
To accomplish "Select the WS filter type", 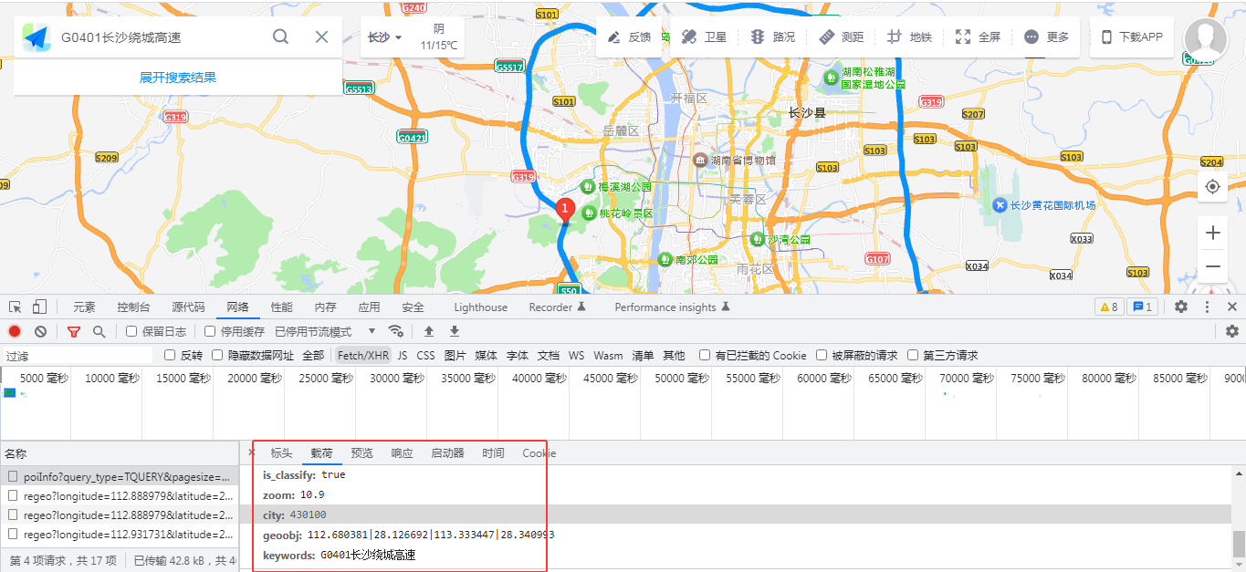I will [576, 355].
